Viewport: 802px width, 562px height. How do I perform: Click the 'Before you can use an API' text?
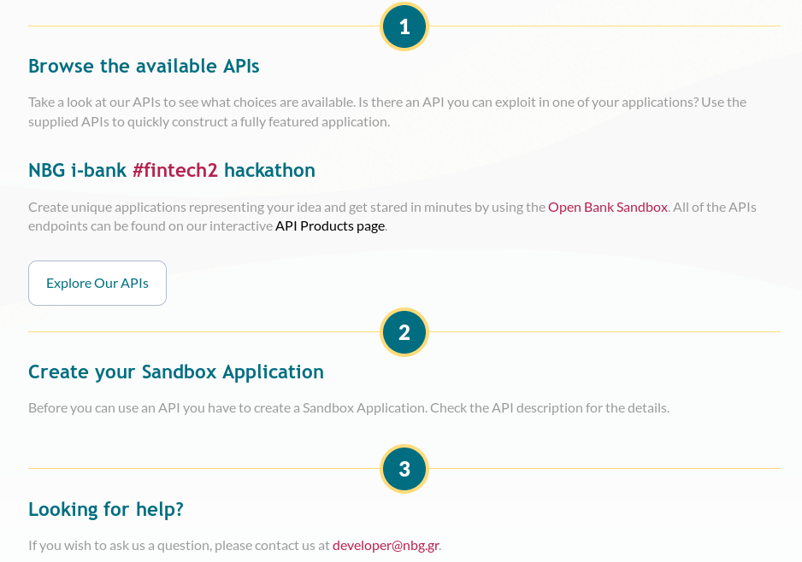349,407
